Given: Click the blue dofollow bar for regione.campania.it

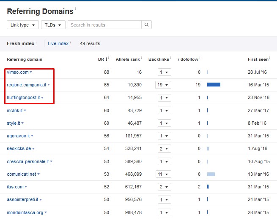Looking at the screenshot, I should 214,85.
